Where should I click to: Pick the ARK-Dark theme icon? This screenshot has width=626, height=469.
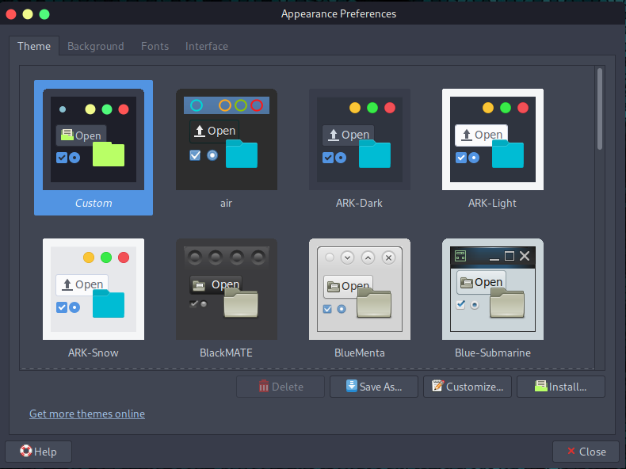[360, 139]
